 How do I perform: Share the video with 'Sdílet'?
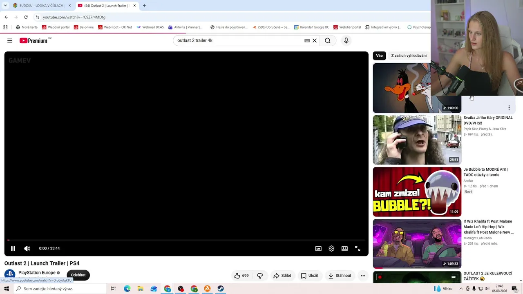[x=282, y=276]
